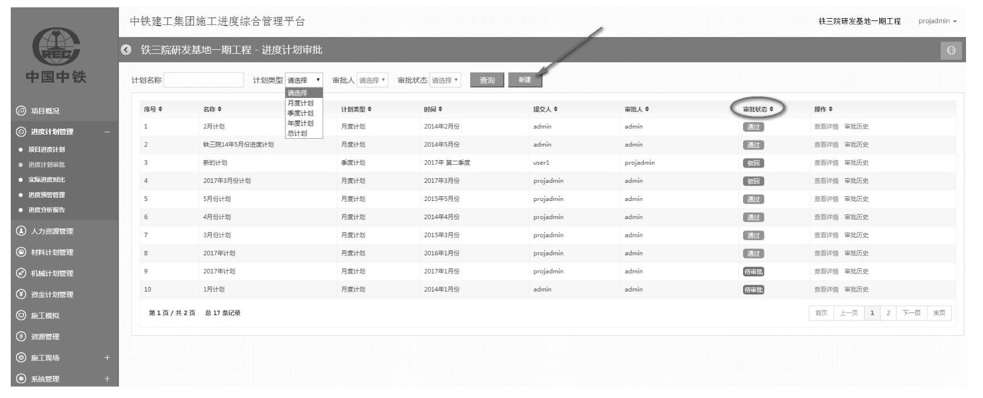
Task: Click 审批历史 for 2017年3月份计划 row
Action: coord(856,181)
